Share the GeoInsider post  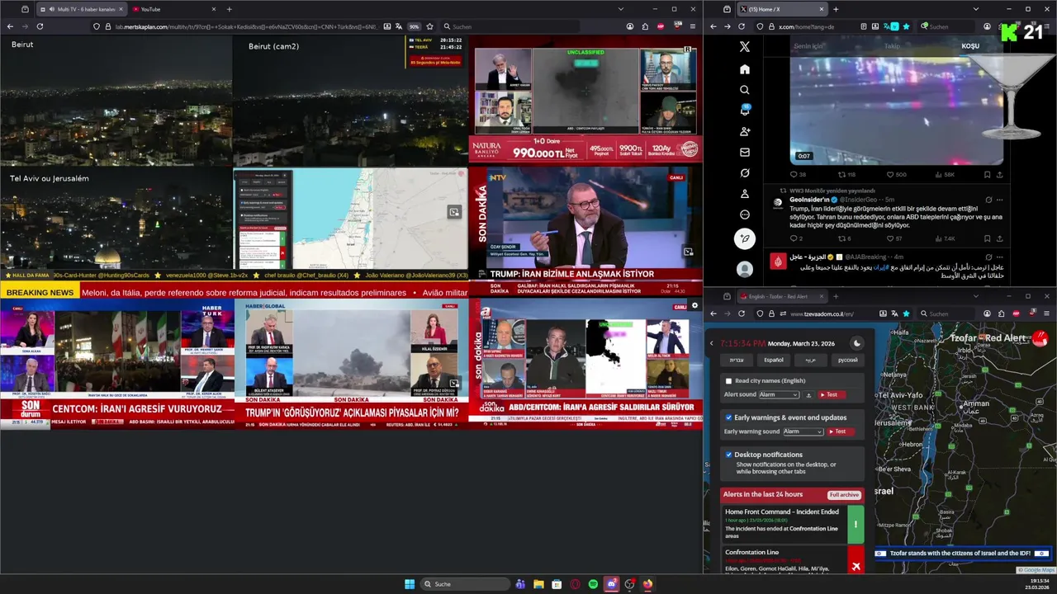[x=1000, y=238]
